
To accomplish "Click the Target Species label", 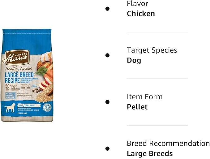I will (152, 50).
